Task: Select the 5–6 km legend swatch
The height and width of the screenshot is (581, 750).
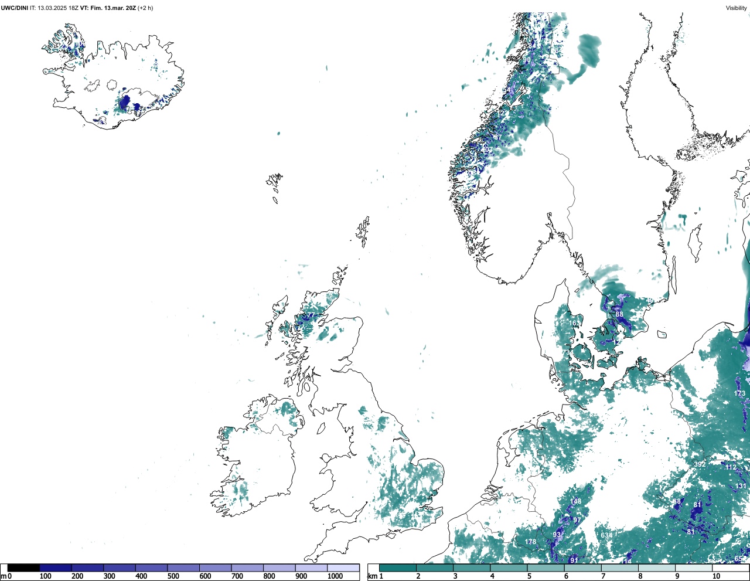Action: point(546,568)
